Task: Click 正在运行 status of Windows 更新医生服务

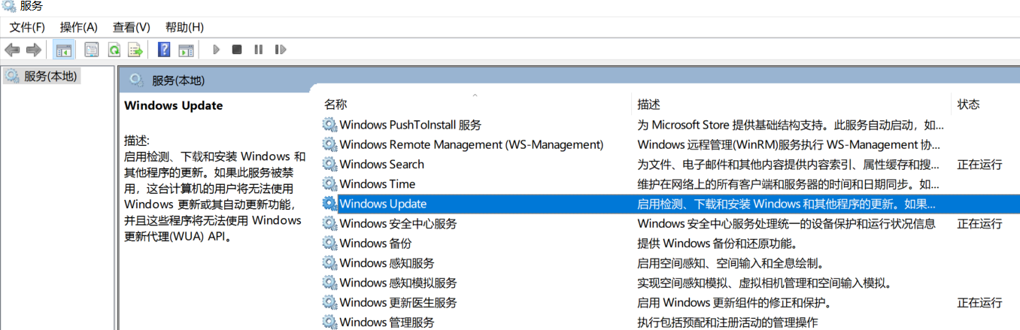Action: [x=979, y=303]
